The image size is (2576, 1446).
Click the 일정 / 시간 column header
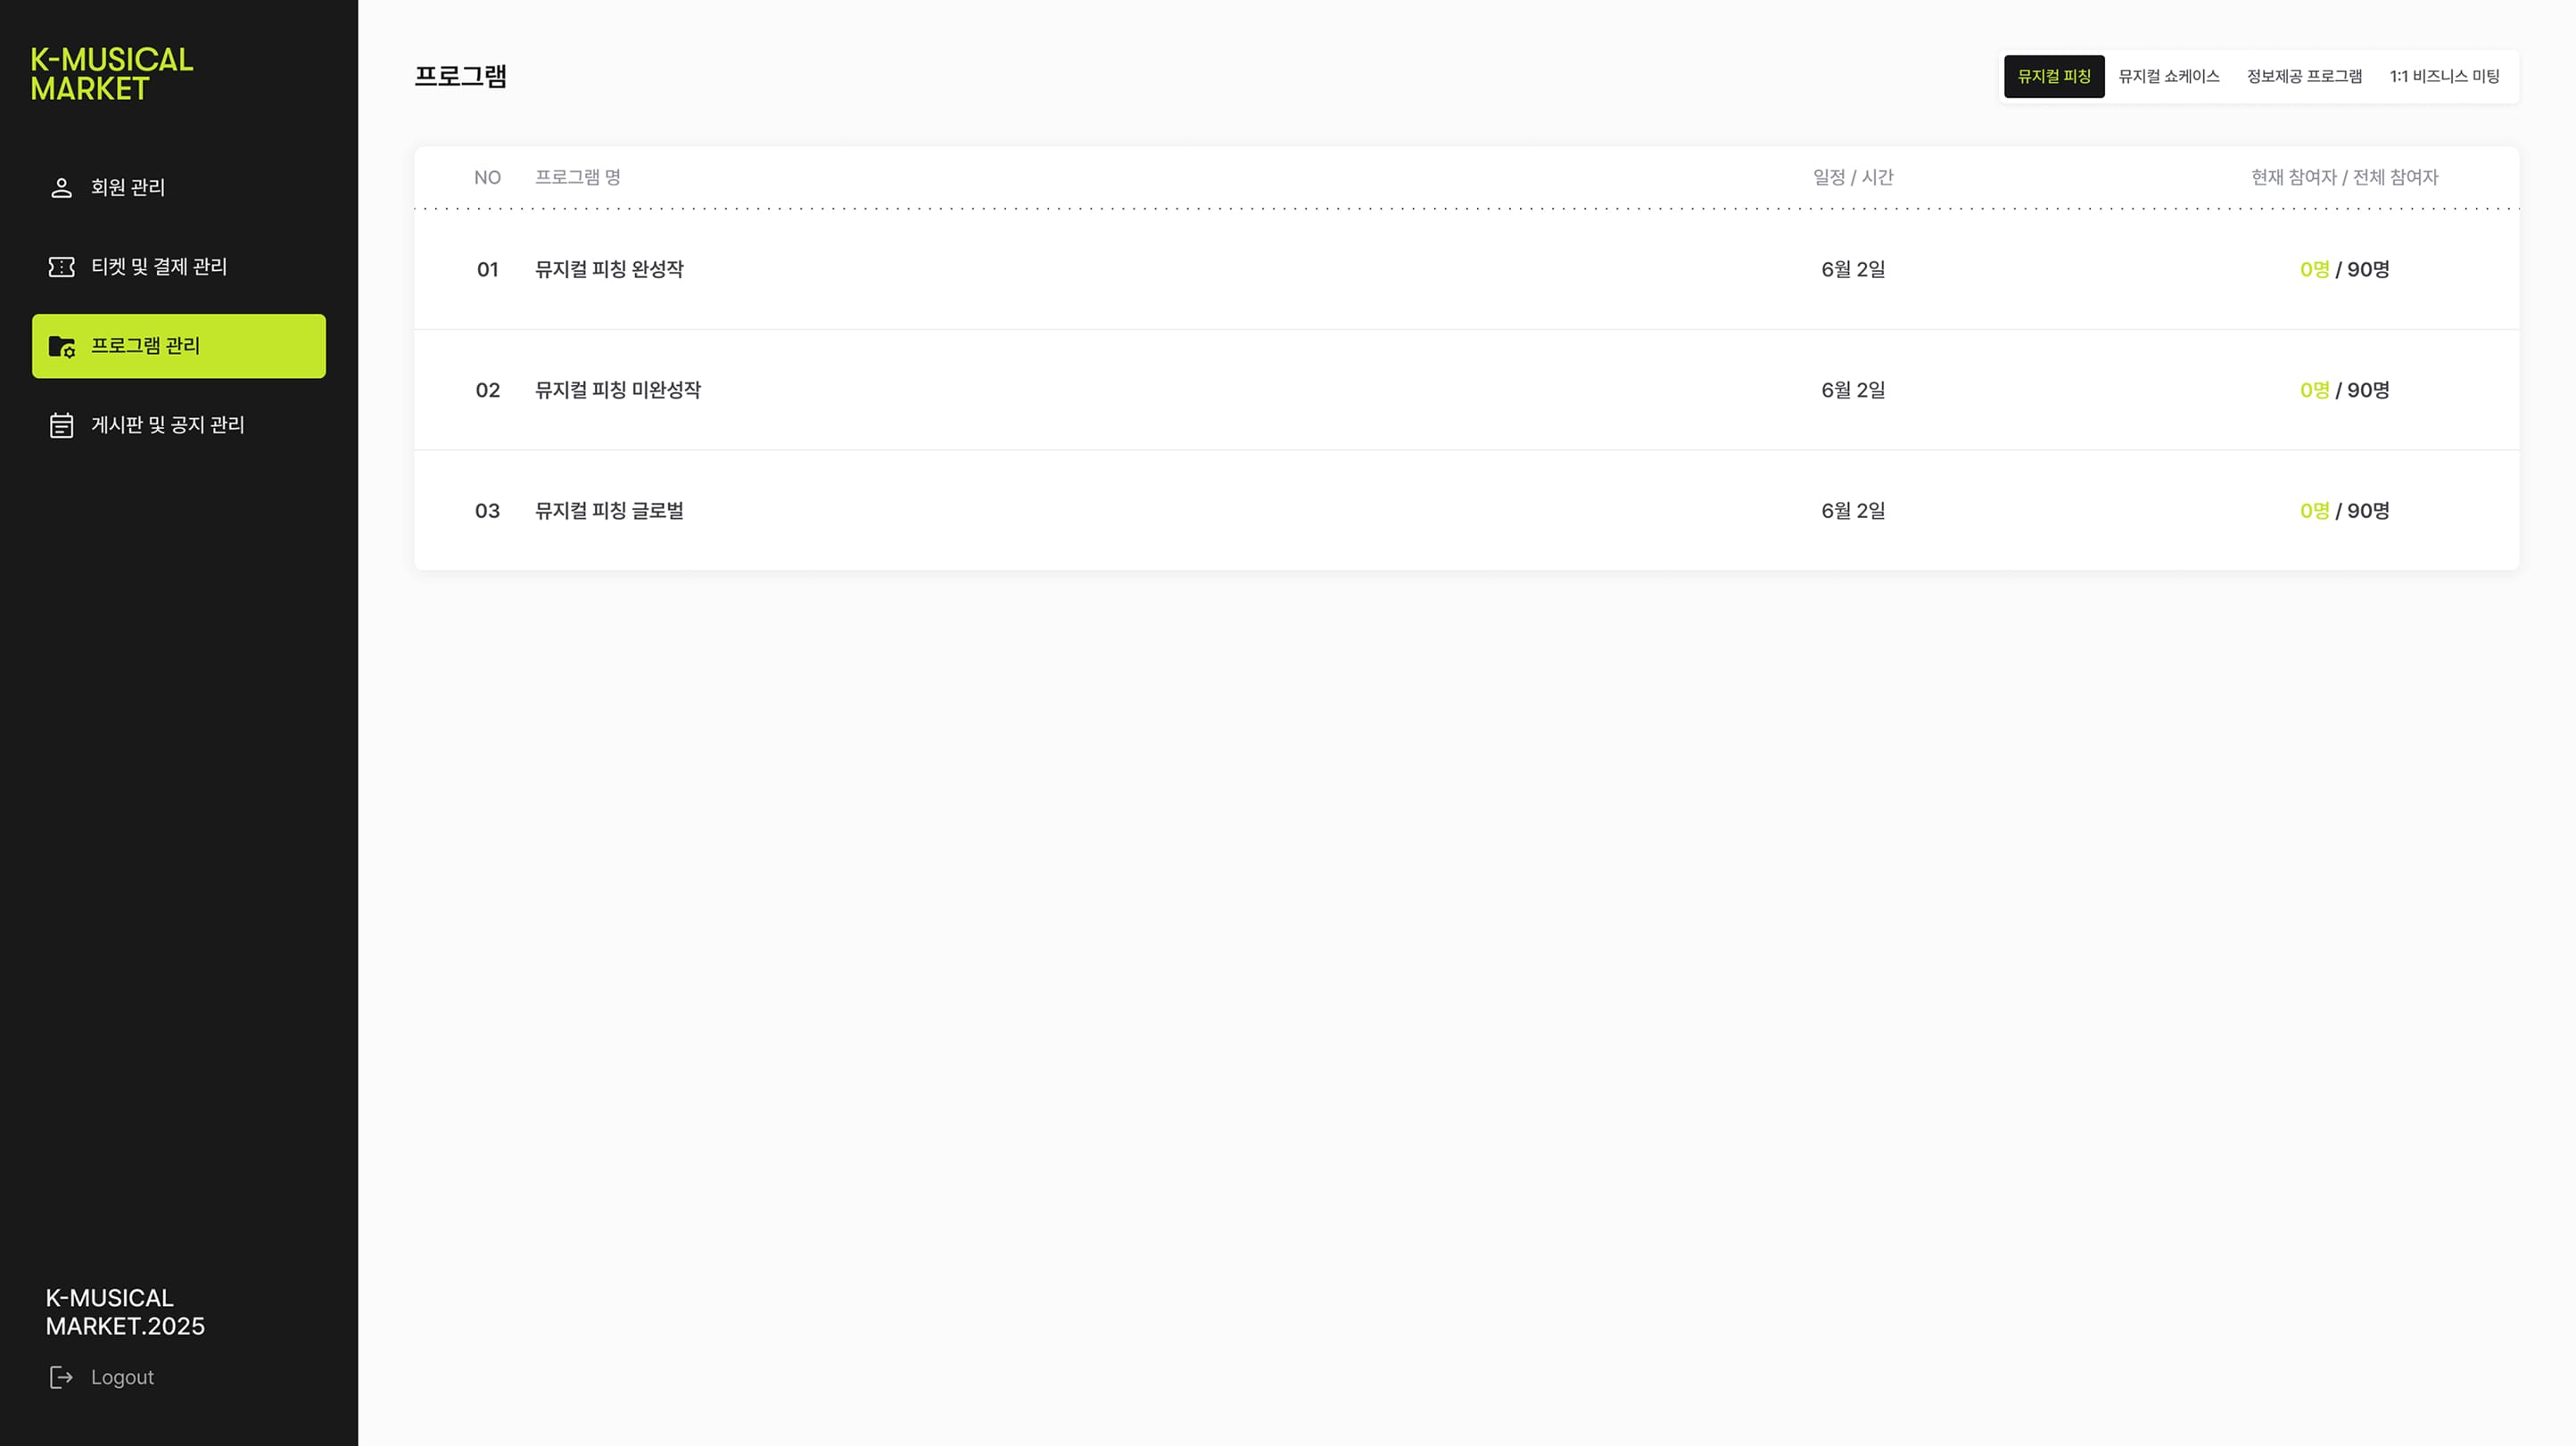[1853, 178]
